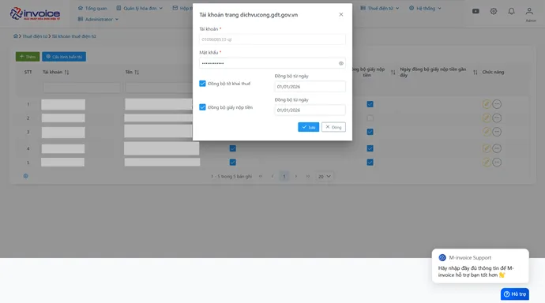Go to the previous page of records
Screen dimensions: 545x303
[x=272, y=176]
